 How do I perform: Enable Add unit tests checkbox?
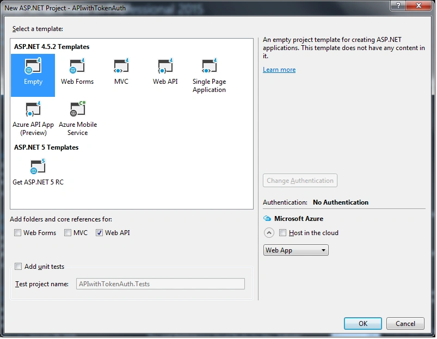19,267
